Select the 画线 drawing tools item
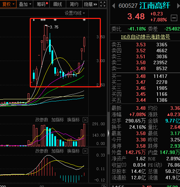The image size is (180, 187). point(58,4)
